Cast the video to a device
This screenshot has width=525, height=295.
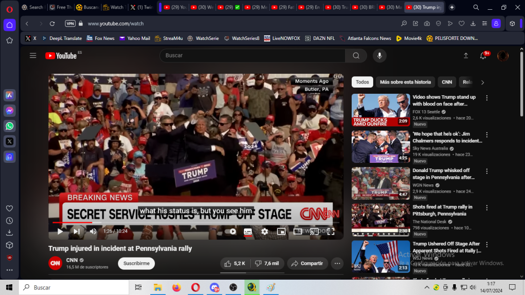pos(314,231)
